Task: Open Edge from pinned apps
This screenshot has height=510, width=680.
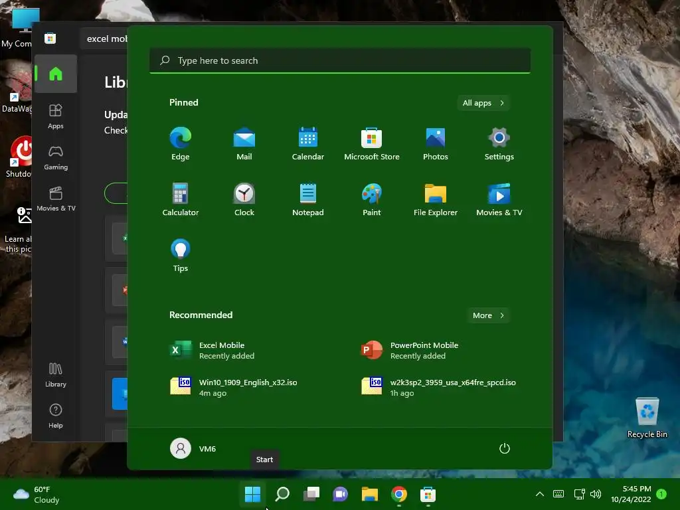Action: [x=181, y=143]
